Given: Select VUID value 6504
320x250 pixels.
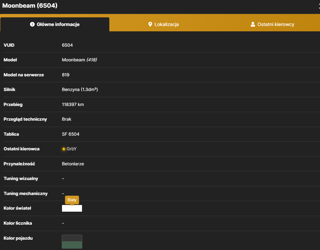Looking at the screenshot, I should (67, 45).
